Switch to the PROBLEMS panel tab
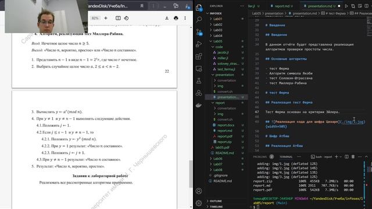Image resolution: width=372 pixels, height=209 pixels. (260, 157)
